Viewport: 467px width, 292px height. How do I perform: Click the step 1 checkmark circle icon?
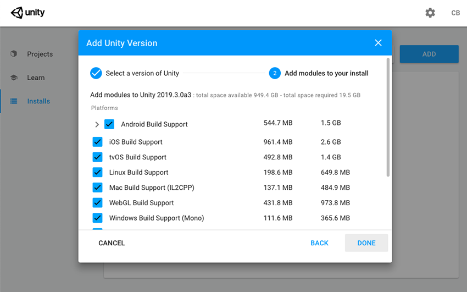(96, 73)
